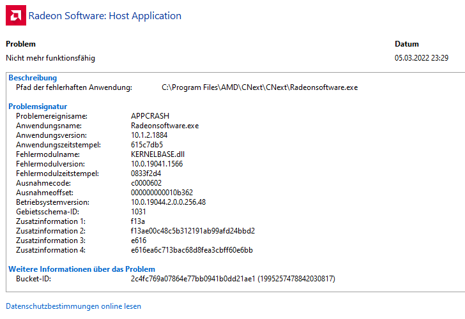Click the Radeon Software: Host Application title
This screenshot has width=465, height=319.
pos(105,15)
